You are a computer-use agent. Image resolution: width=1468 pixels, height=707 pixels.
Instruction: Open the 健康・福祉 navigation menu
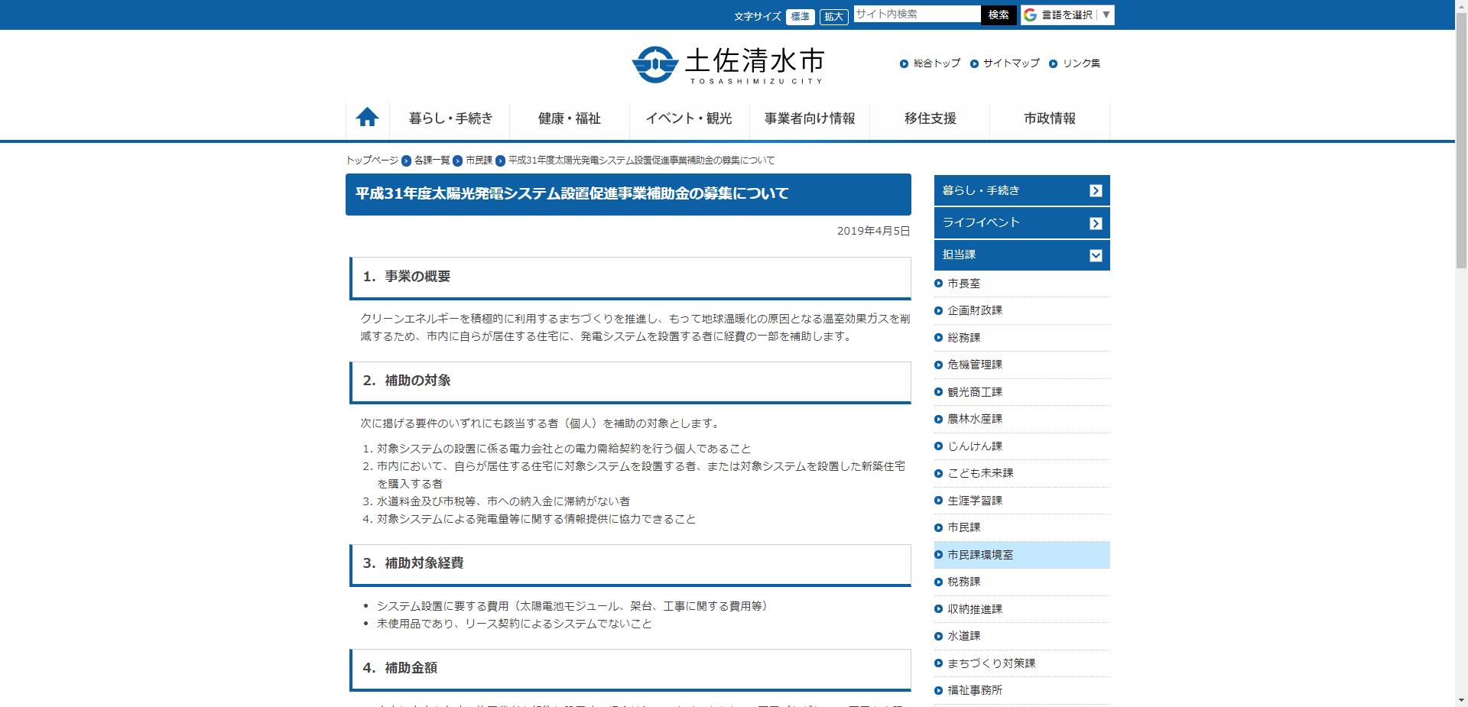pyautogui.click(x=567, y=118)
